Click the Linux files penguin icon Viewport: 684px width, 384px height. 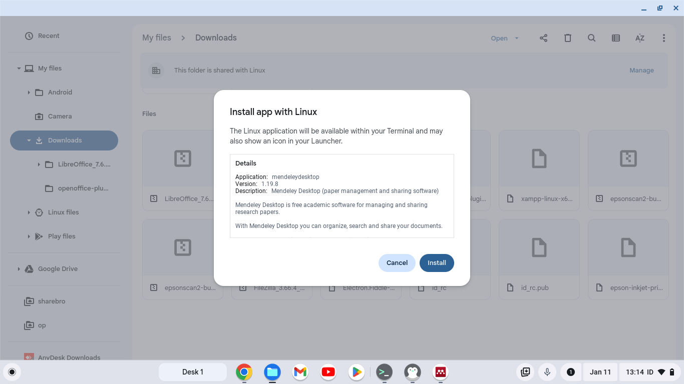coord(39,212)
